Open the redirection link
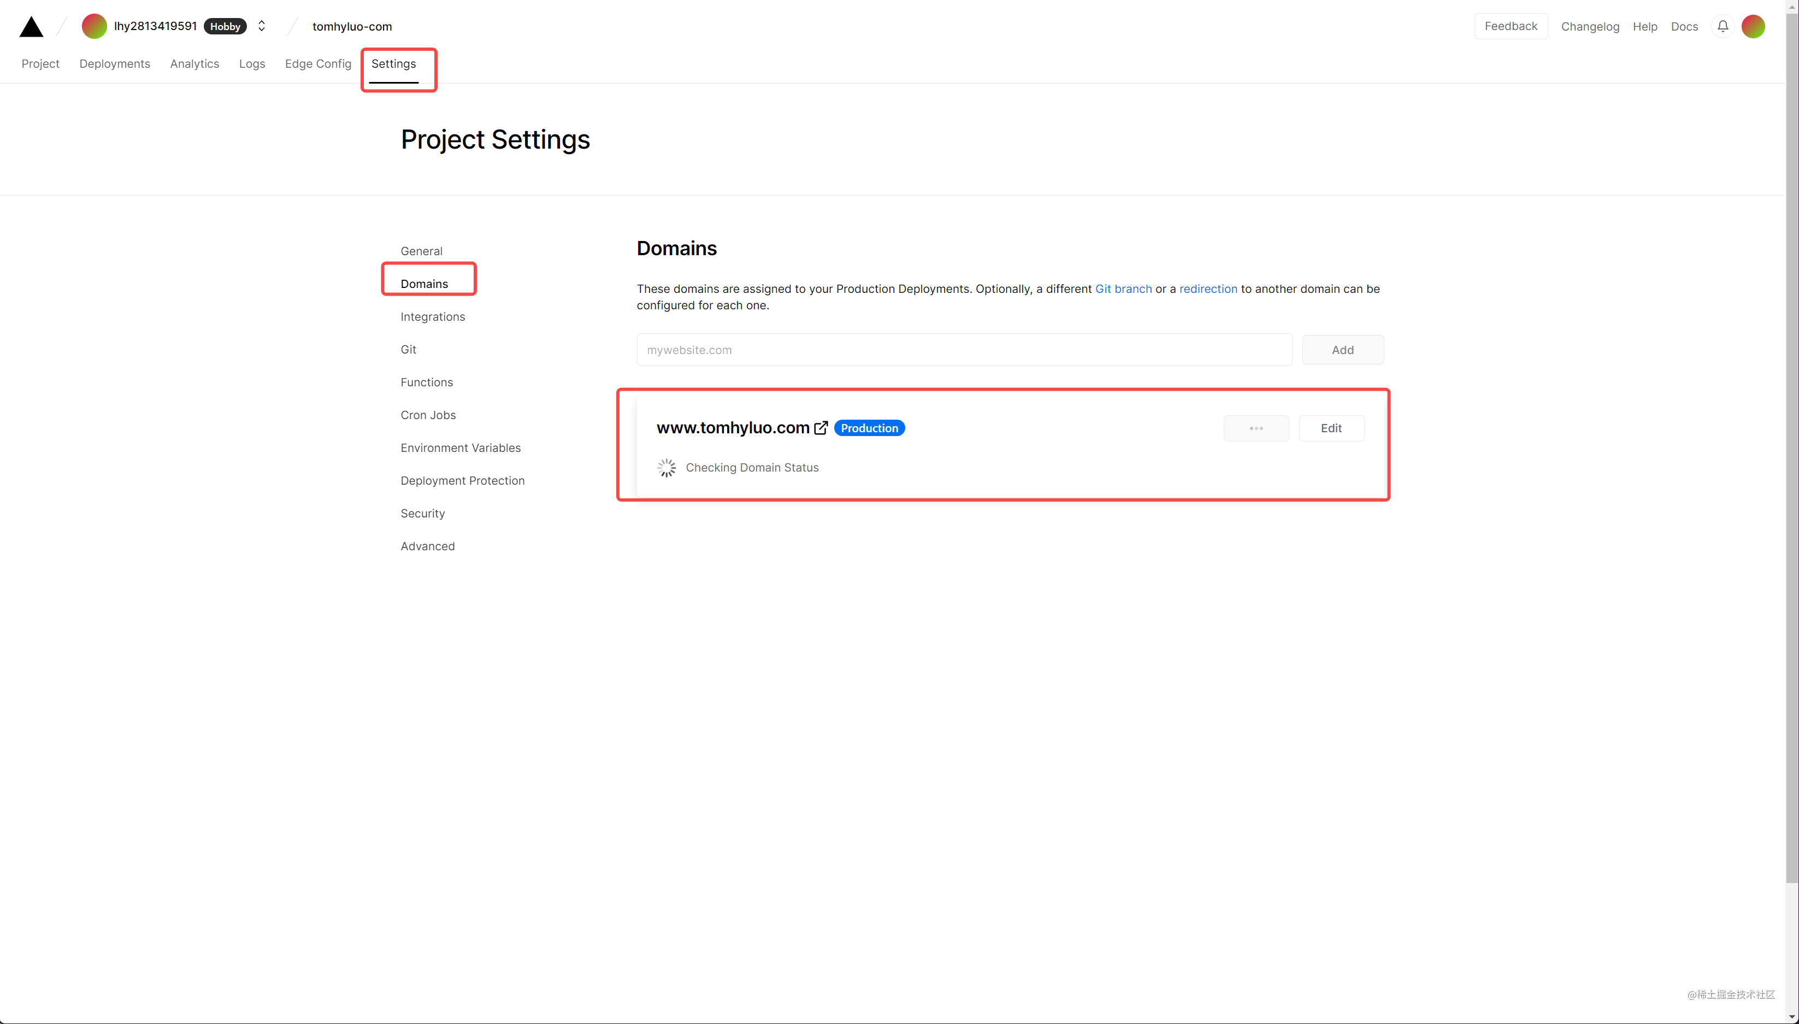The height and width of the screenshot is (1024, 1799). pyautogui.click(x=1208, y=289)
